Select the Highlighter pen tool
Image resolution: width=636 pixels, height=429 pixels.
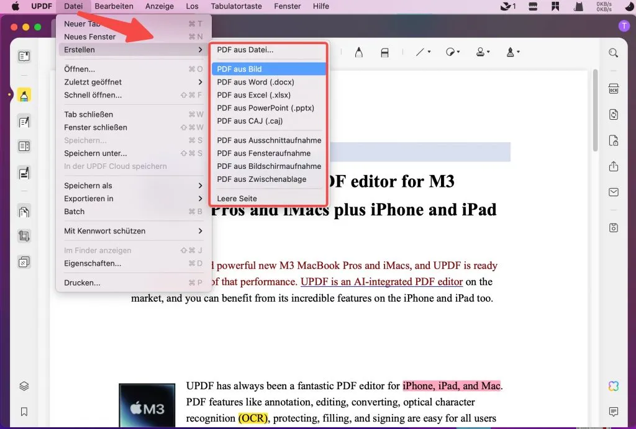coord(359,53)
